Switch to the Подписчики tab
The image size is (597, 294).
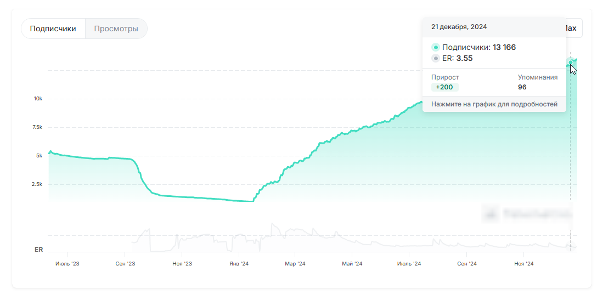tap(53, 29)
